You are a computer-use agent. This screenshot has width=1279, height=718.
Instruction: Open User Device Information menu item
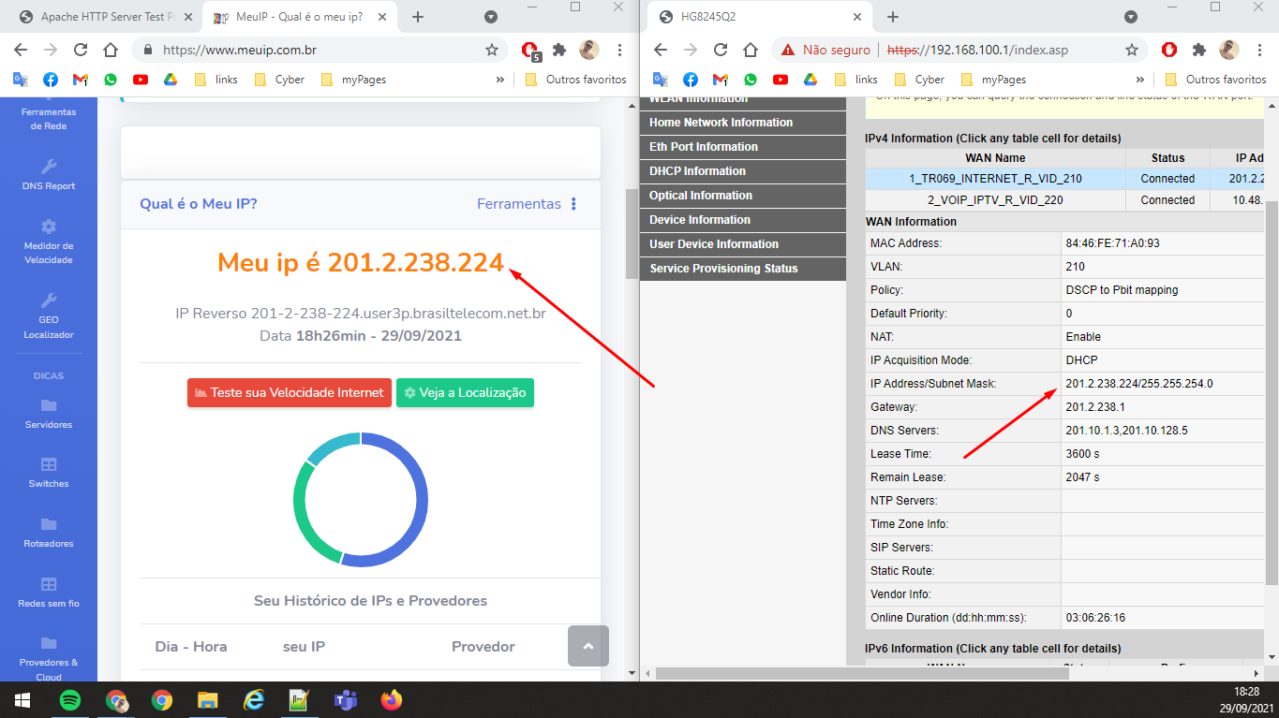tap(743, 244)
